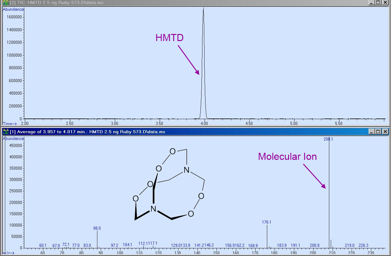391x256 pixels.
Task: Click the Abundance label in the spectrum window
Action: pyautogui.click(x=13, y=138)
